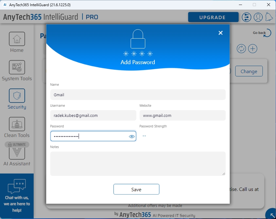This screenshot has height=219, width=276.
Task: Click the Username field
Action: click(x=93, y=115)
